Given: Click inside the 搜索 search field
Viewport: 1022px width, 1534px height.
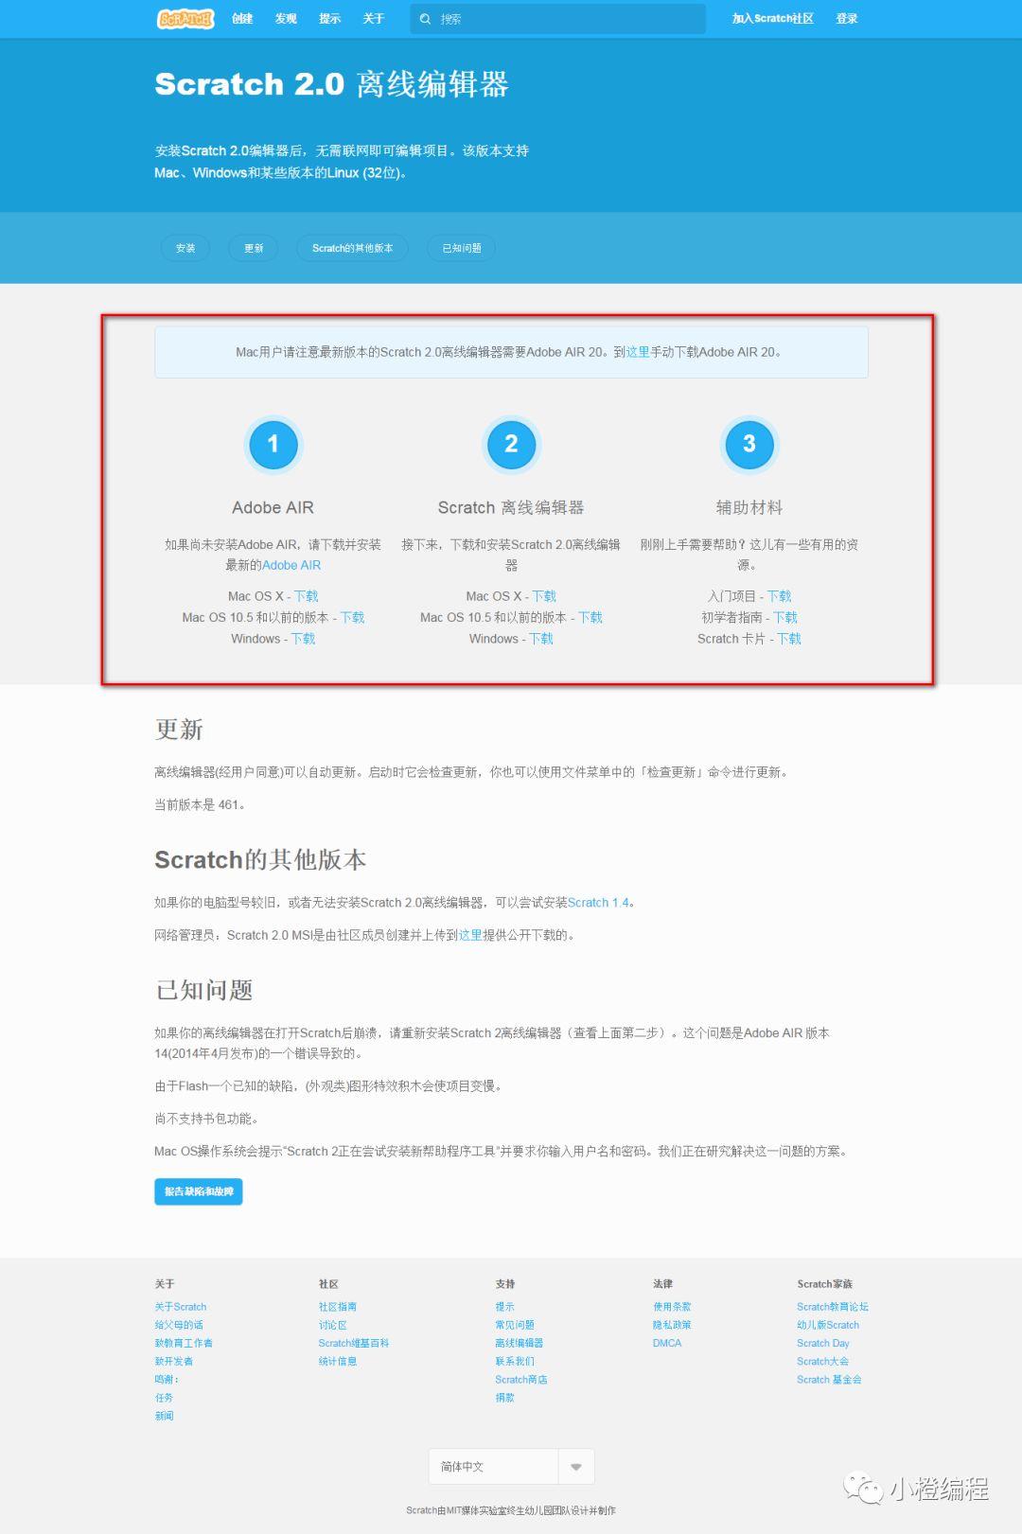Looking at the screenshot, I should coord(568,19).
